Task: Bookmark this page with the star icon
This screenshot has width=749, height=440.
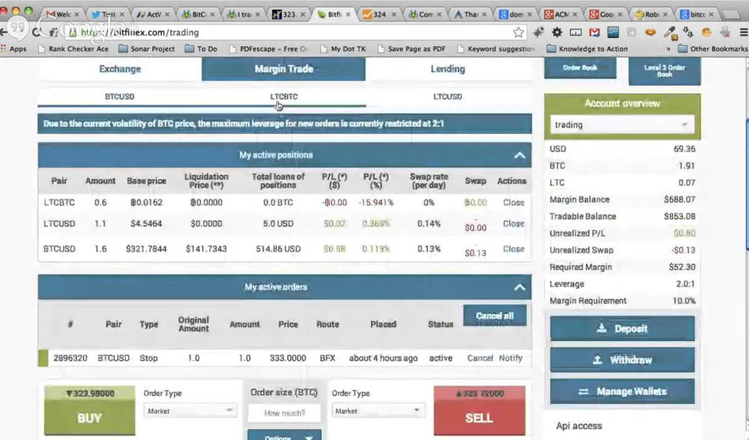Action: [518, 32]
